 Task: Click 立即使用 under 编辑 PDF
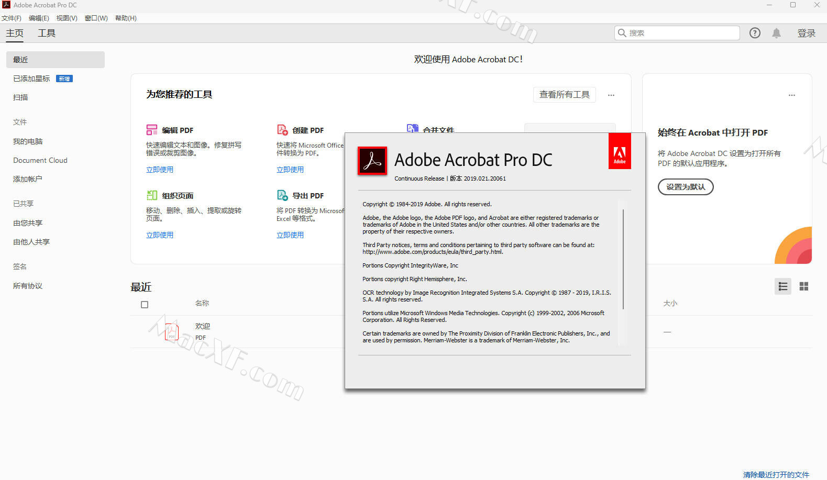(160, 170)
